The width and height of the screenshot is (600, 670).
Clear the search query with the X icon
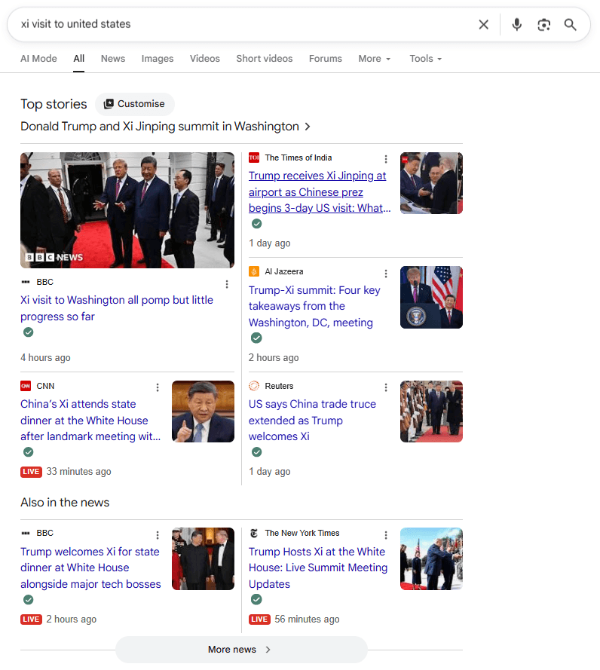483,24
